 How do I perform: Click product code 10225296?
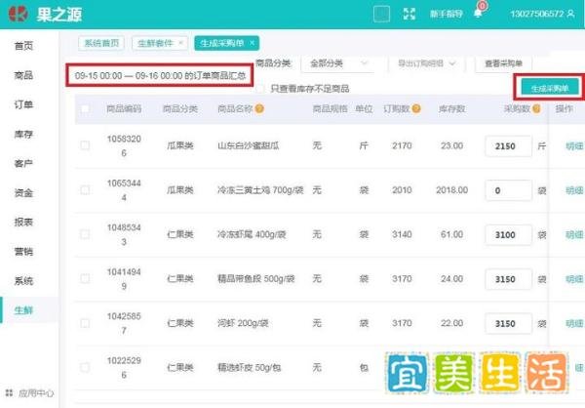click(x=124, y=368)
